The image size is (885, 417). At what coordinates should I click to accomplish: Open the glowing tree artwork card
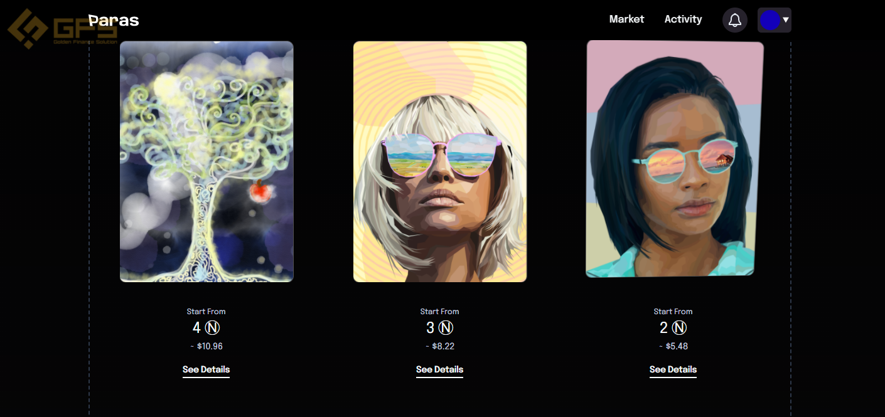[206, 162]
